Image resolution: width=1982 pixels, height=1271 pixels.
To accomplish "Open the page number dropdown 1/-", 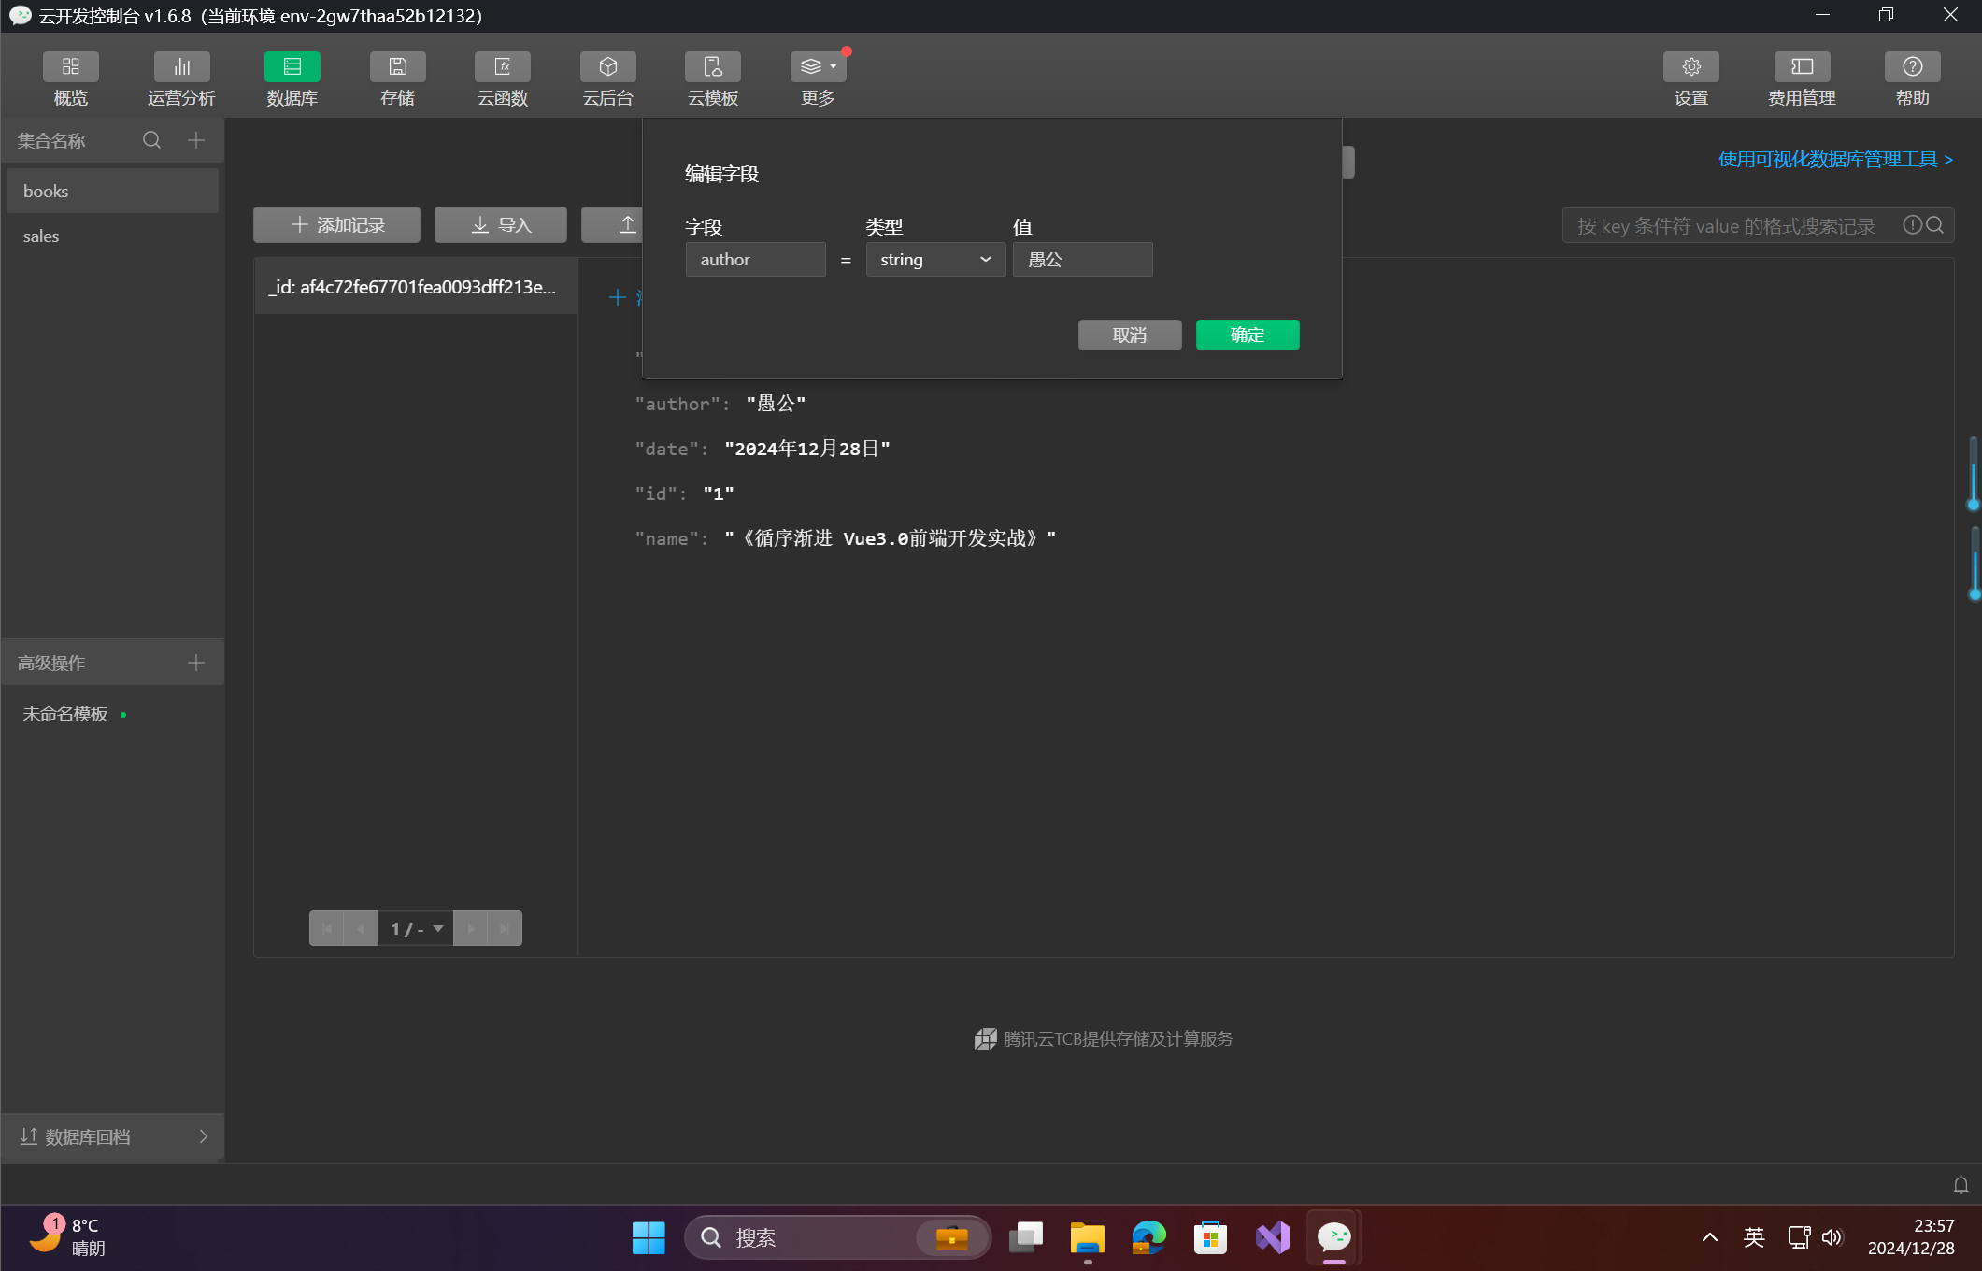I will click(416, 928).
